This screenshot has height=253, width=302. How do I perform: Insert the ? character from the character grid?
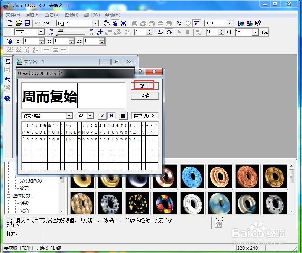tap(156, 126)
